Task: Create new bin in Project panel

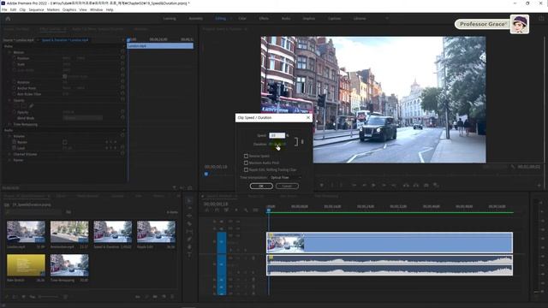Action: click(x=155, y=297)
